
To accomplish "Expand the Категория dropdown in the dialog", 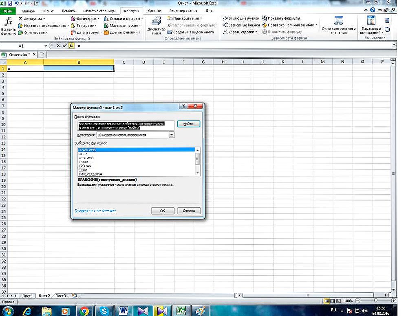I will [172, 135].
